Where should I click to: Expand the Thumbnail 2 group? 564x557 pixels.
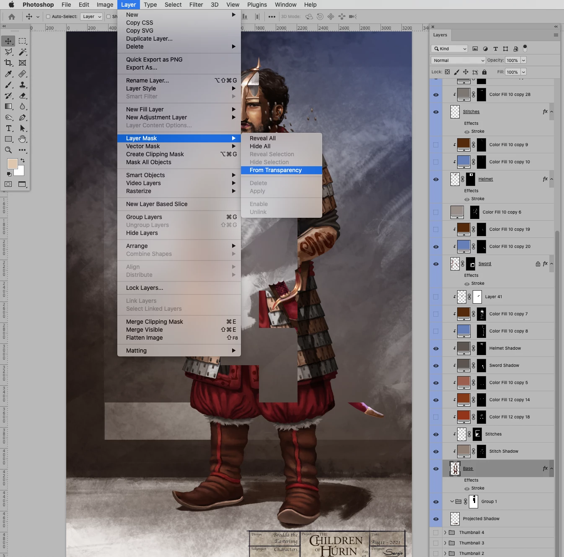coord(445,554)
